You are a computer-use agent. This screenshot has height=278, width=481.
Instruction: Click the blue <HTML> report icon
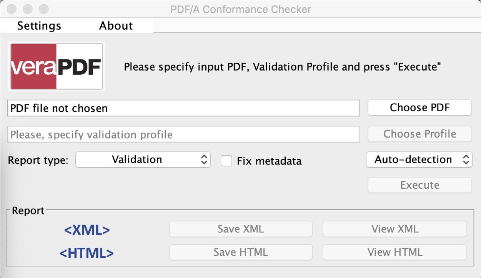[x=87, y=253]
